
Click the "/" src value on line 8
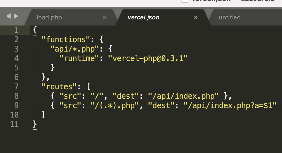(97, 96)
